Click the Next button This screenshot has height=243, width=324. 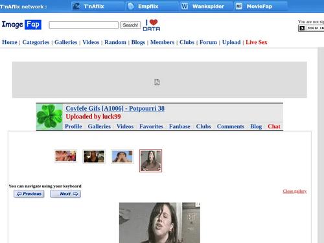[65, 194]
